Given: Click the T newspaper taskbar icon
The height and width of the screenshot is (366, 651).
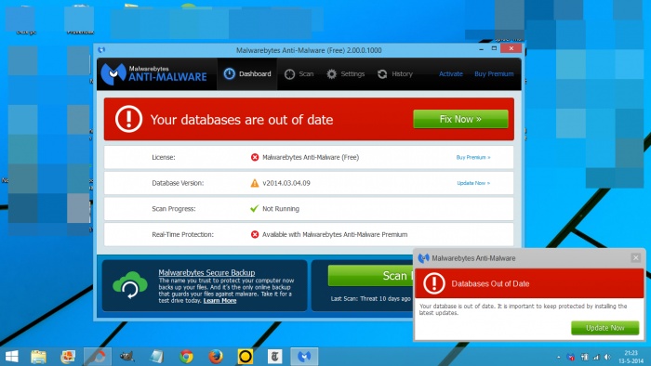Looking at the screenshot, I should tap(274, 357).
